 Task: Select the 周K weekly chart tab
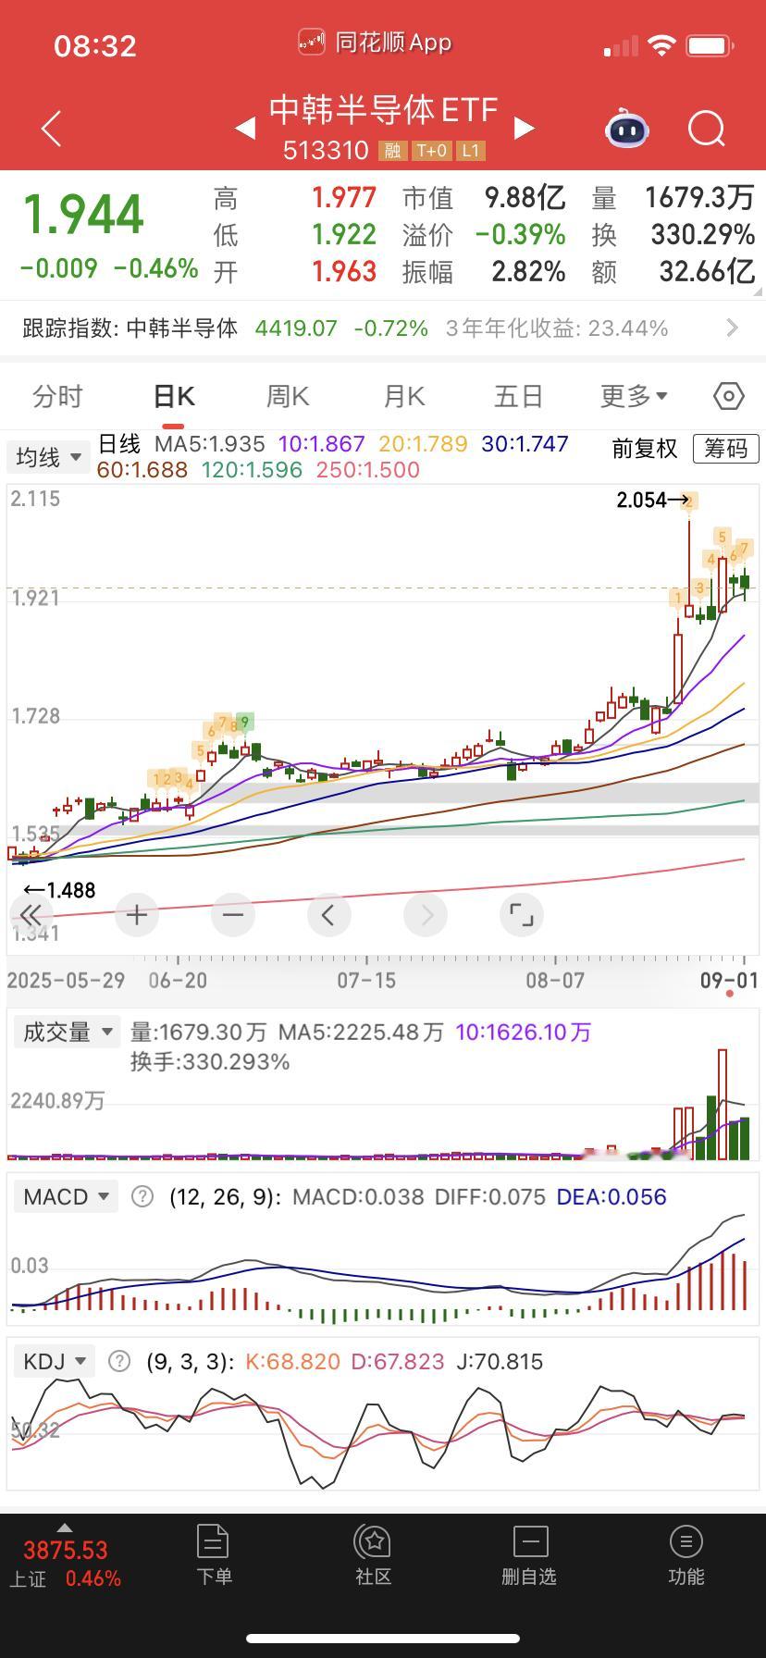click(288, 396)
